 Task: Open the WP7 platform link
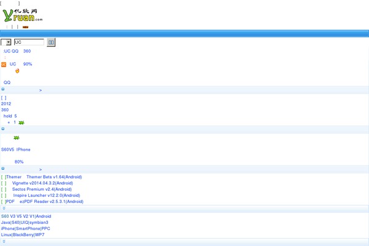click(40, 234)
